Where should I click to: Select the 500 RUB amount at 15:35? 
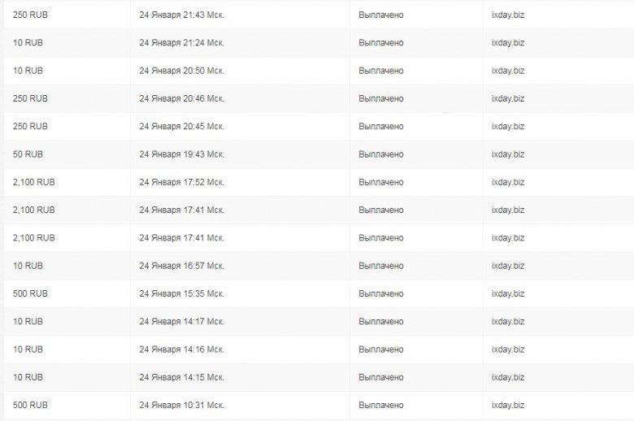click(x=30, y=294)
